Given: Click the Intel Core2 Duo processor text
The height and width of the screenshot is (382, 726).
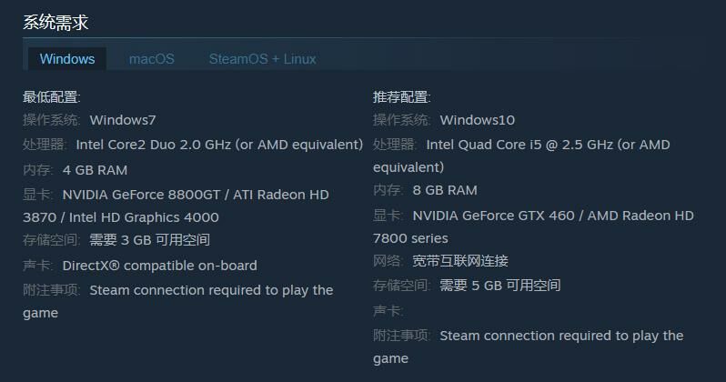Looking at the screenshot, I should click(218, 145).
